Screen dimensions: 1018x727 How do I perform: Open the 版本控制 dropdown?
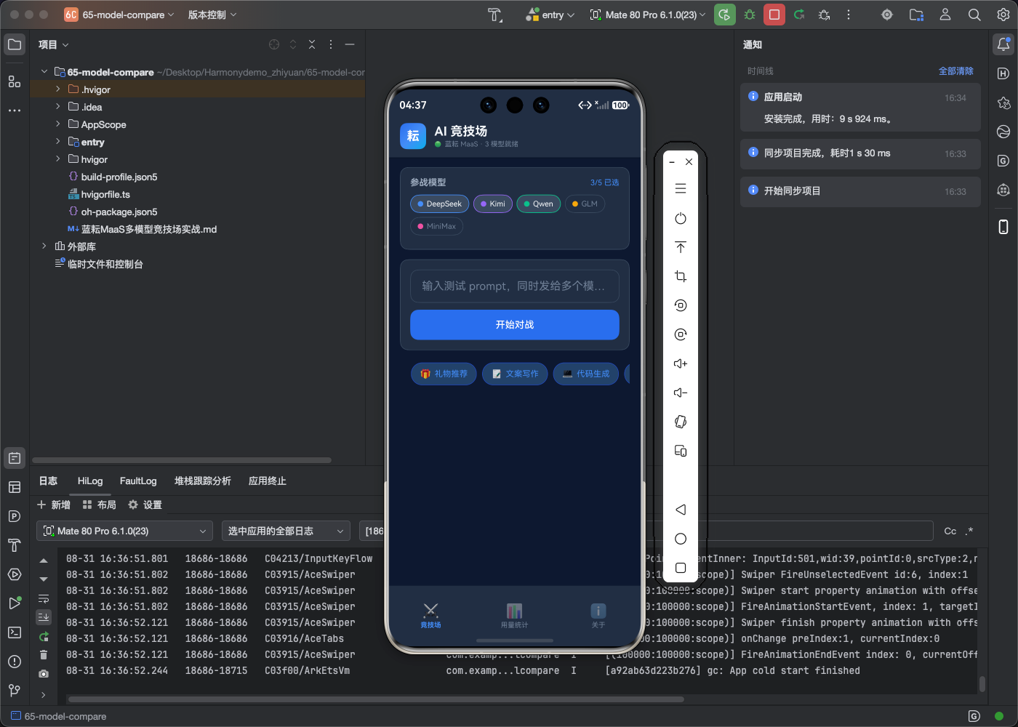point(212,15)
